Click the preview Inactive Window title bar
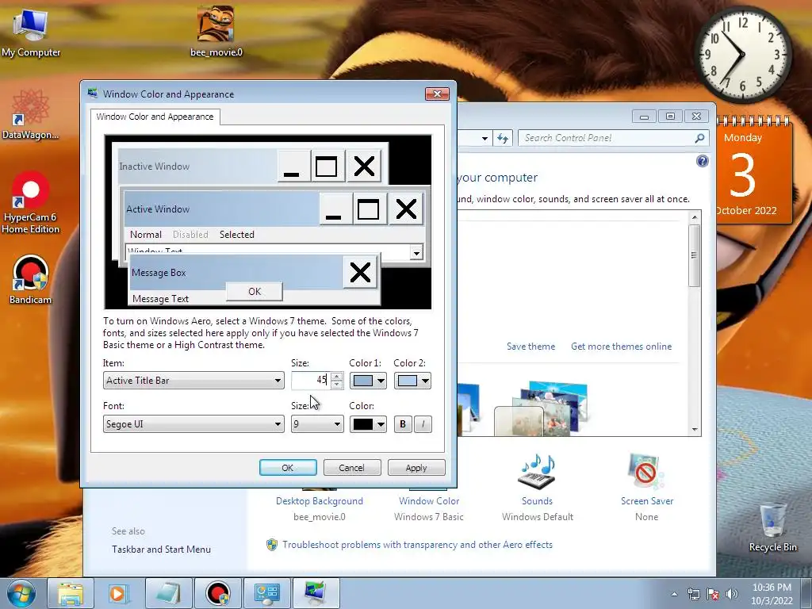The width and height of the screenshot is (812, 609). pyautogui.click(x=197, y=167)
